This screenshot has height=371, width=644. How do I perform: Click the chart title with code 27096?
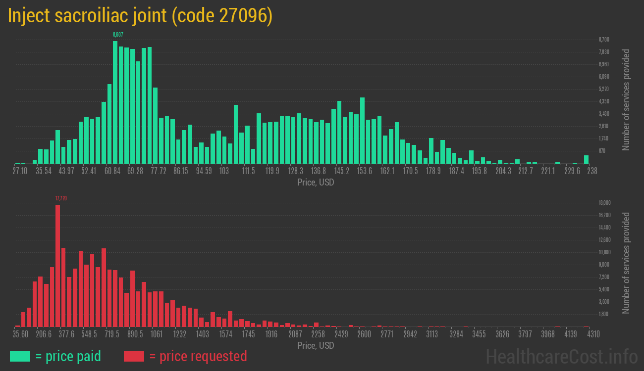point(140,16)
